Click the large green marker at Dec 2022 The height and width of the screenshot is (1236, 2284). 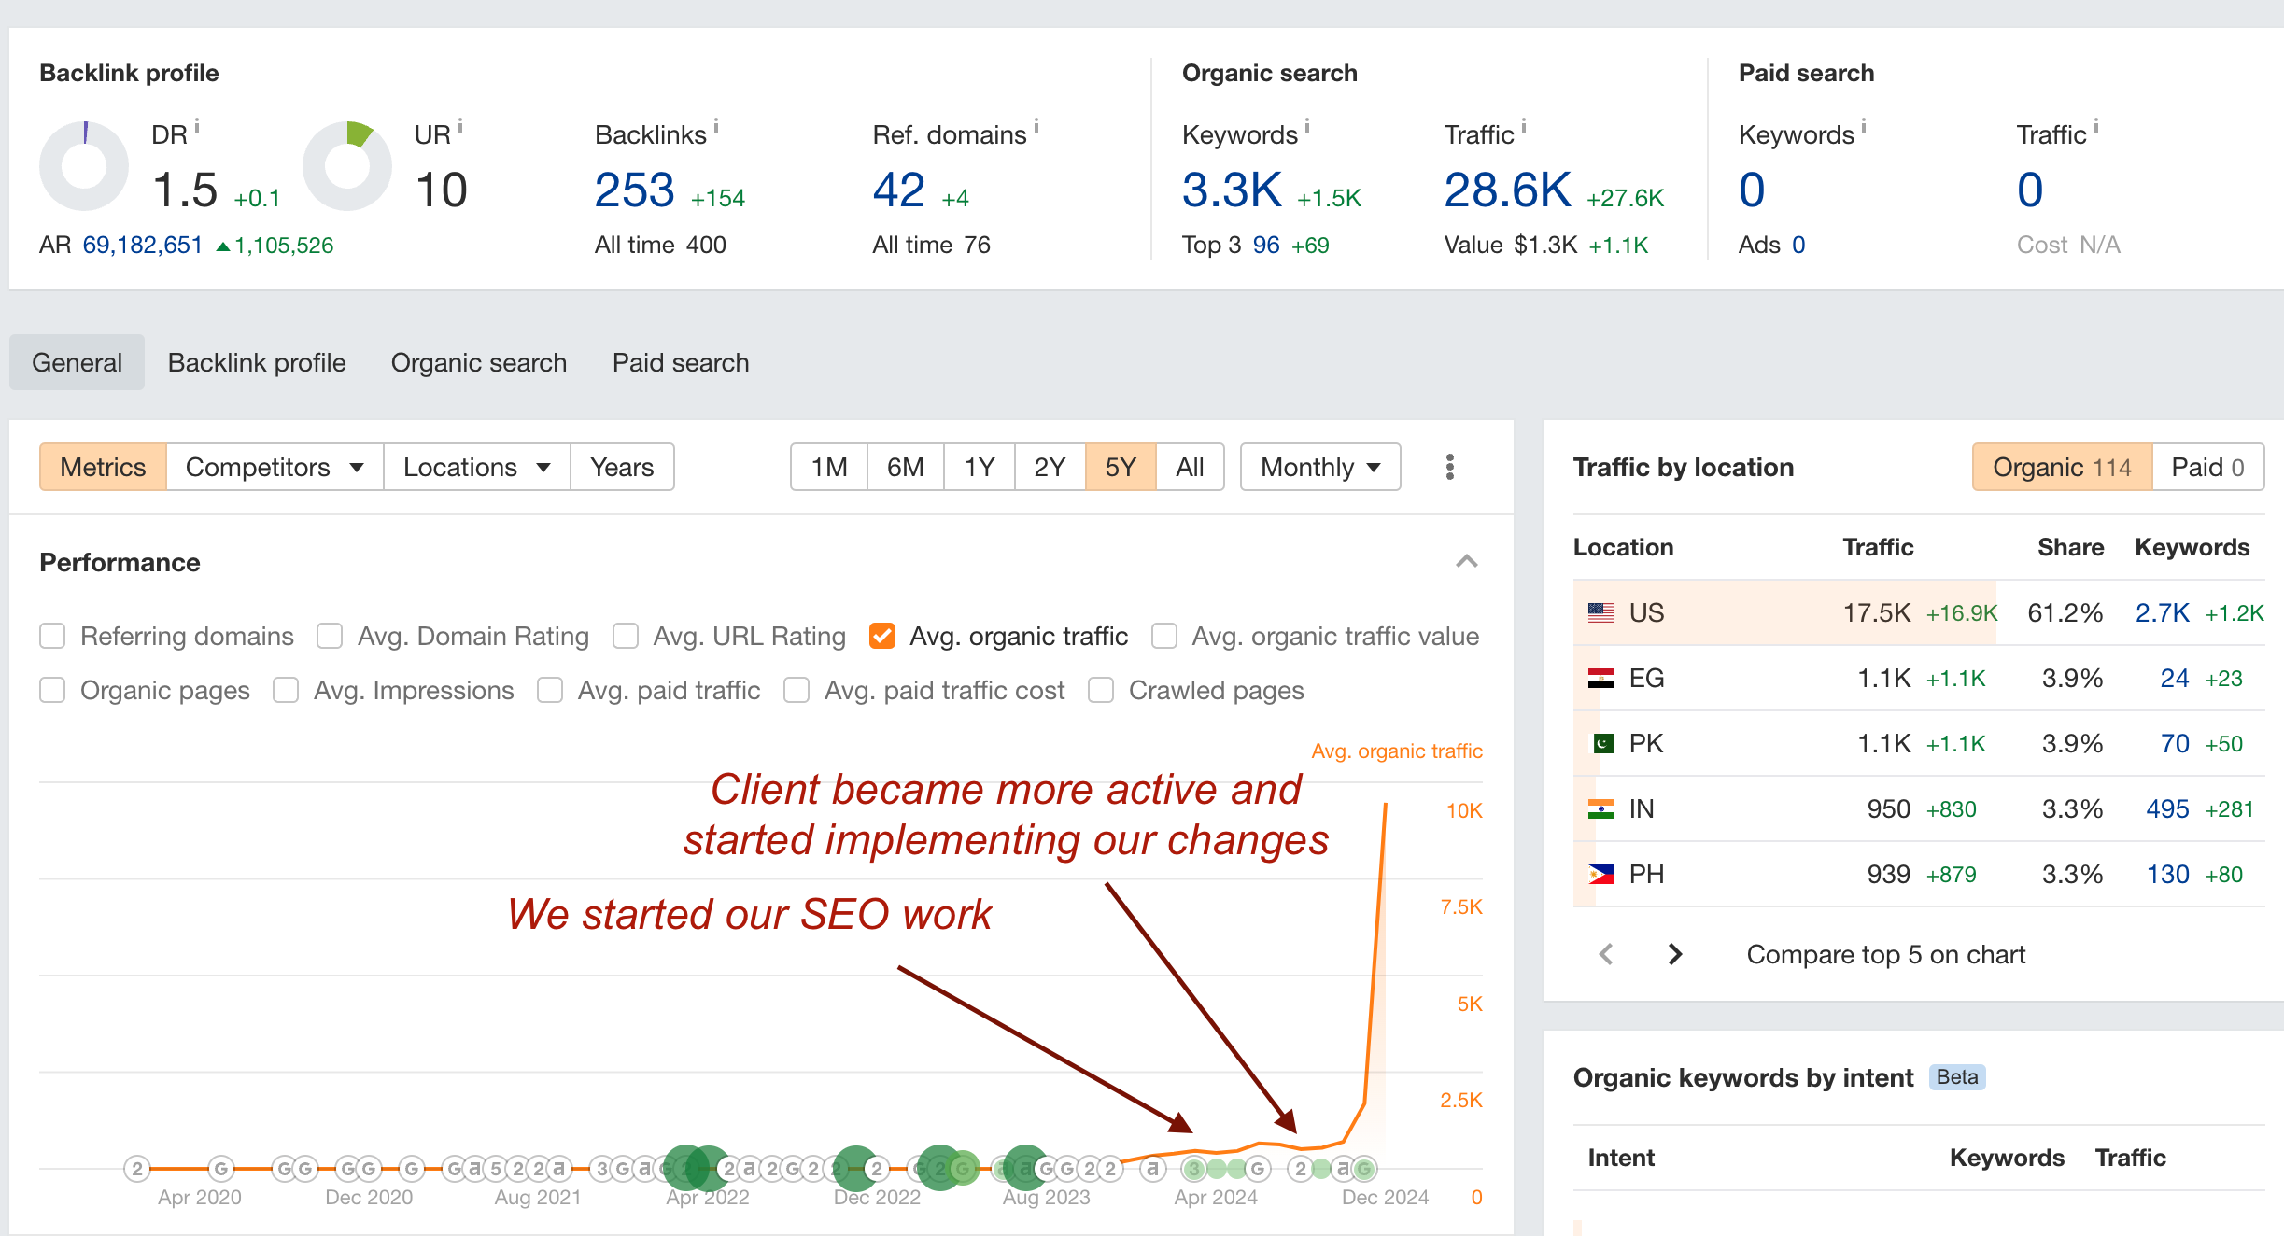click(x=854, y=1169)
